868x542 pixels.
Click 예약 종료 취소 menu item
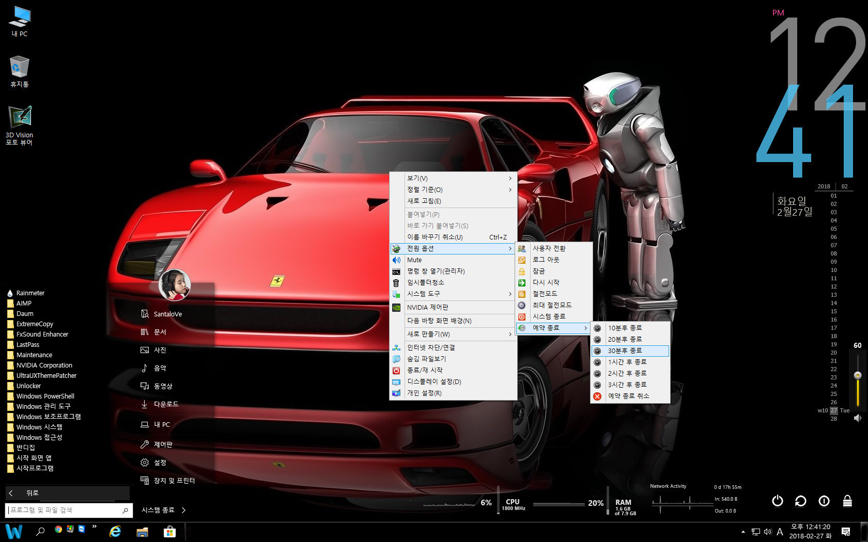pos(630,396)
